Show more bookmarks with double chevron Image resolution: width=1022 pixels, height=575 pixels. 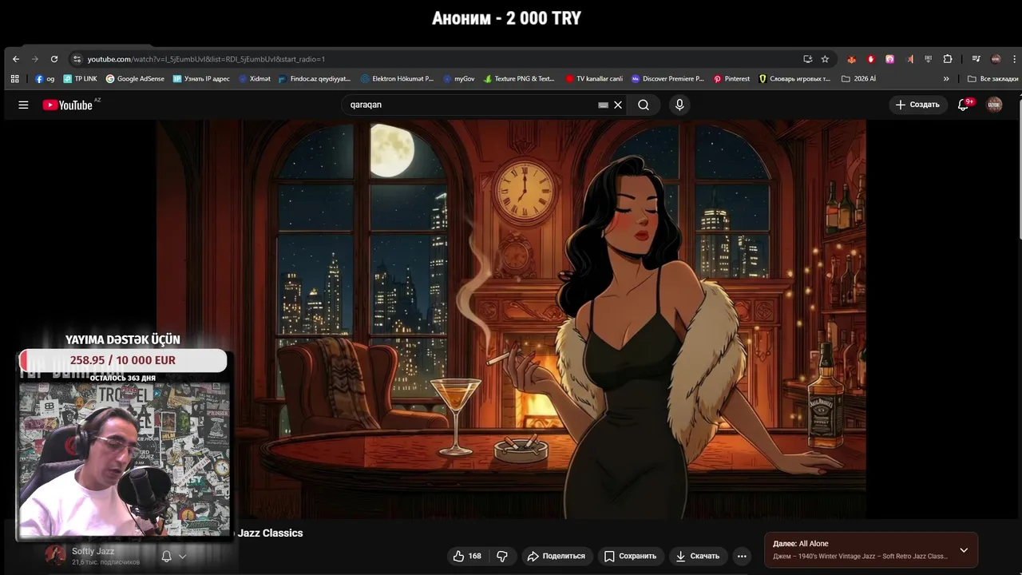[946, 79]
